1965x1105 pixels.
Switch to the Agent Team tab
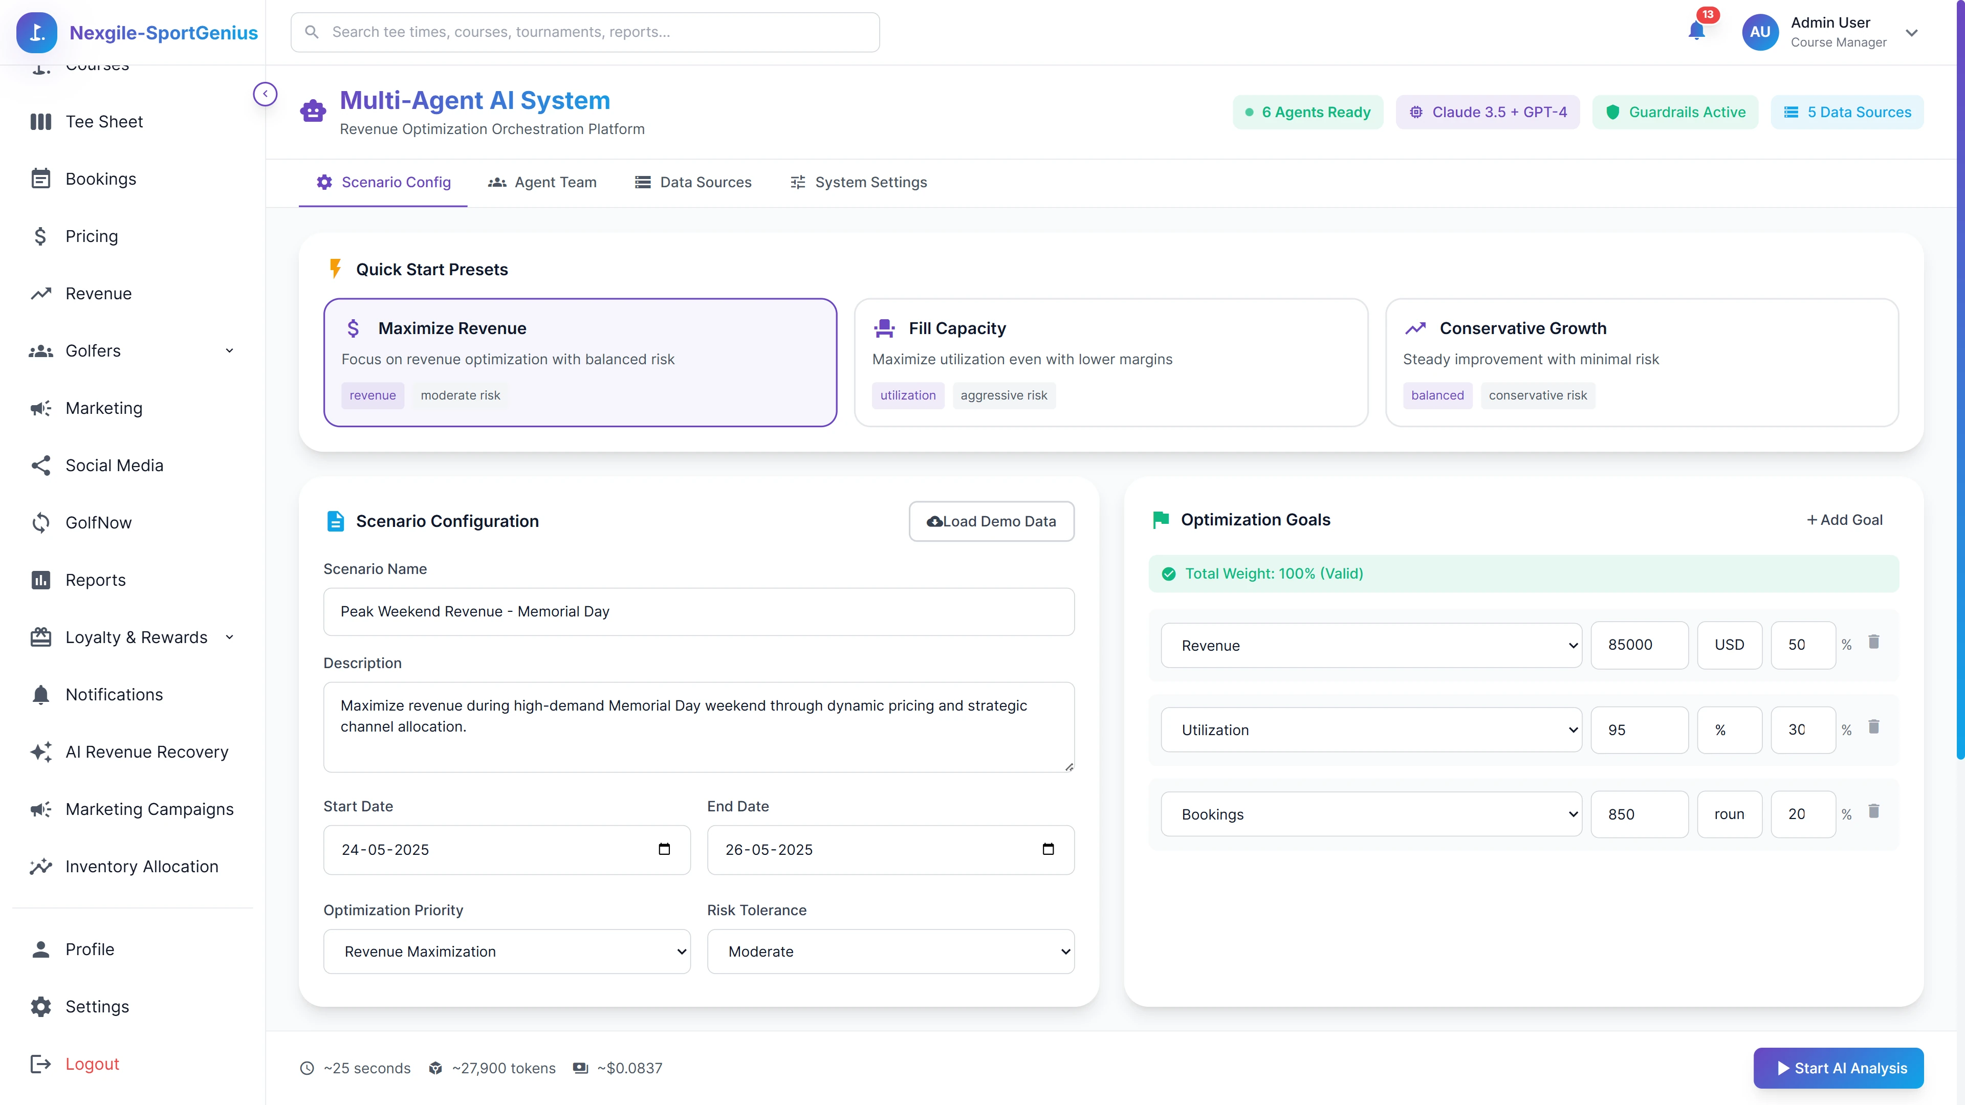541,182
